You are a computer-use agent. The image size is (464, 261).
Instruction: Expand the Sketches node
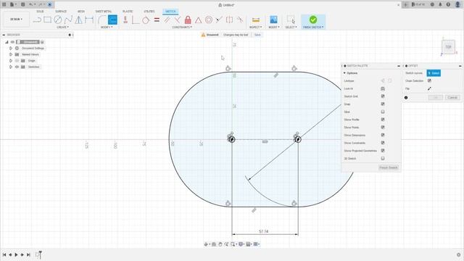coord(11,67)
